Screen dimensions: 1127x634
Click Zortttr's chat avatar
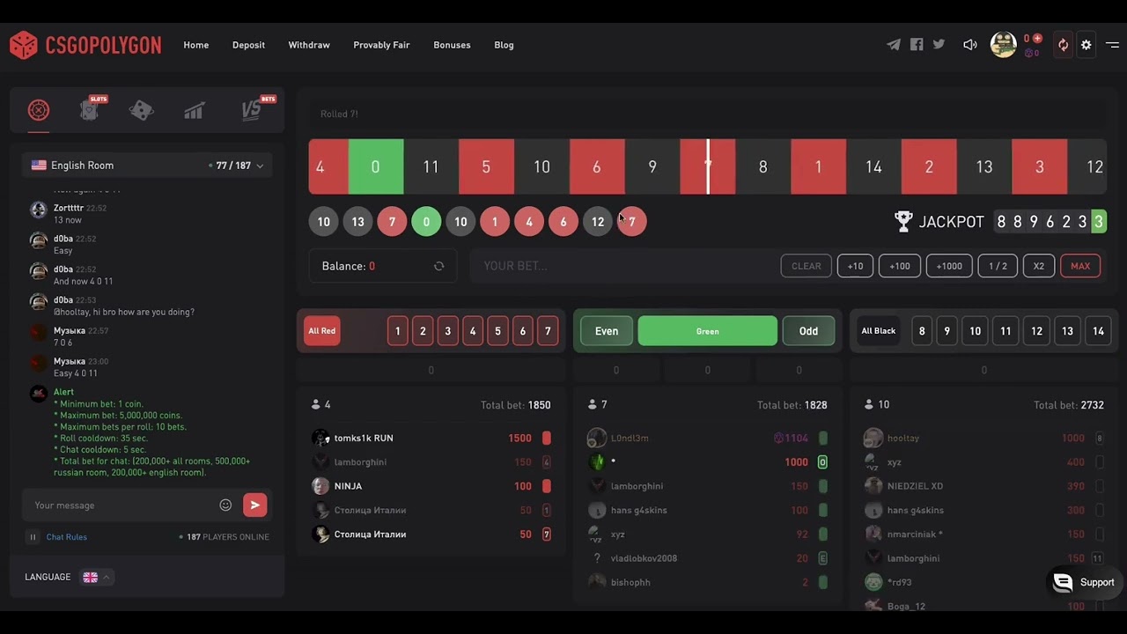pyautogui.click(x=38, y=210)
